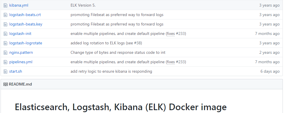Click the file icon beside logstash-logrotate

click(x=5, y=43)
